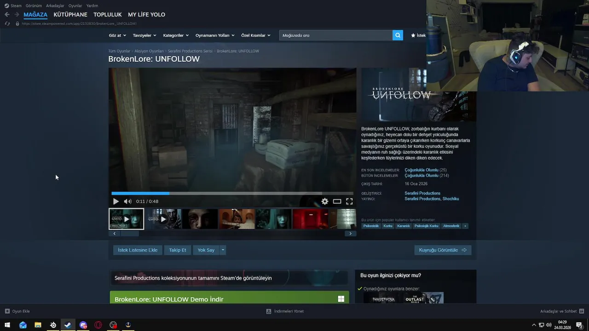This screenshot has width=589, height=331.
Task: Open system volume control in tray
Action: click(549, 325)
